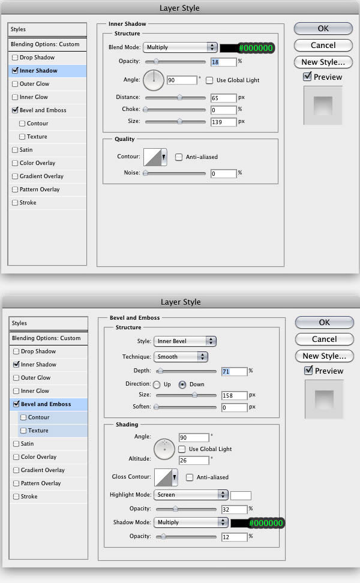Click Cancel in the top Layer Style dialog

323,46
